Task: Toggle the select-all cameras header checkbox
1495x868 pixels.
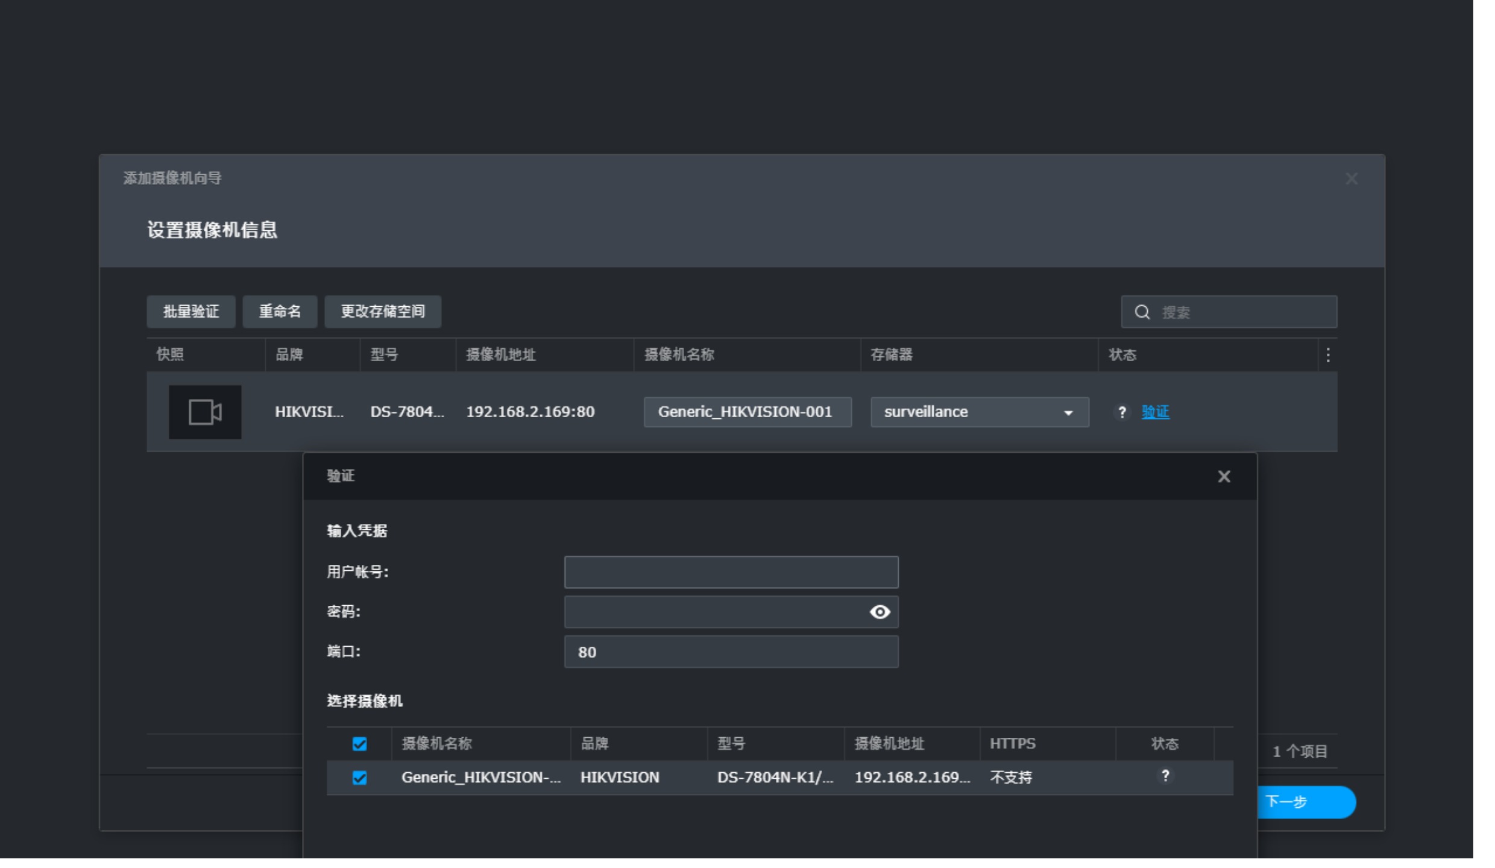Action: [x=359, y=744]
